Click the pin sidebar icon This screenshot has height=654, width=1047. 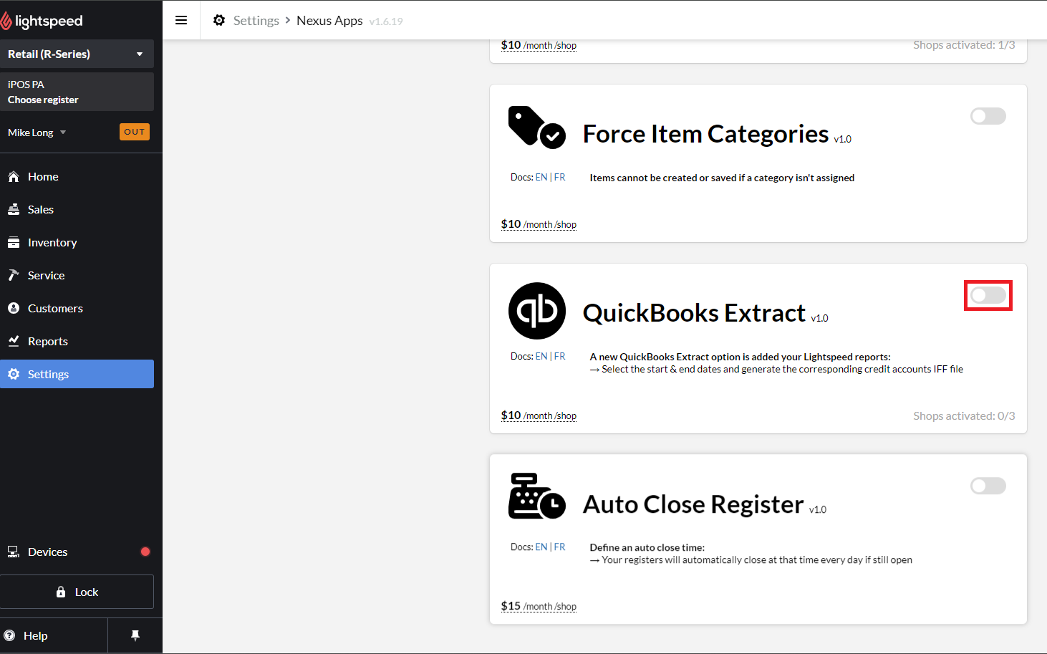click(x=135, y=635)
